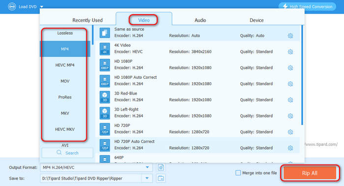Viewport: 344px width, 186px height.
Task: Choose the HD 720P preset
Action: (x=198, y=129)
